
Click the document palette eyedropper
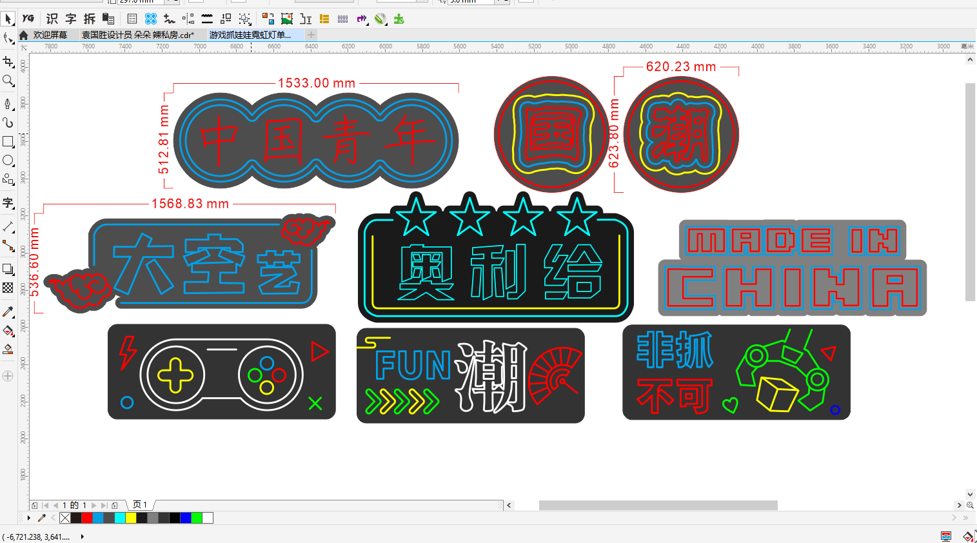[x=42, y=518]
